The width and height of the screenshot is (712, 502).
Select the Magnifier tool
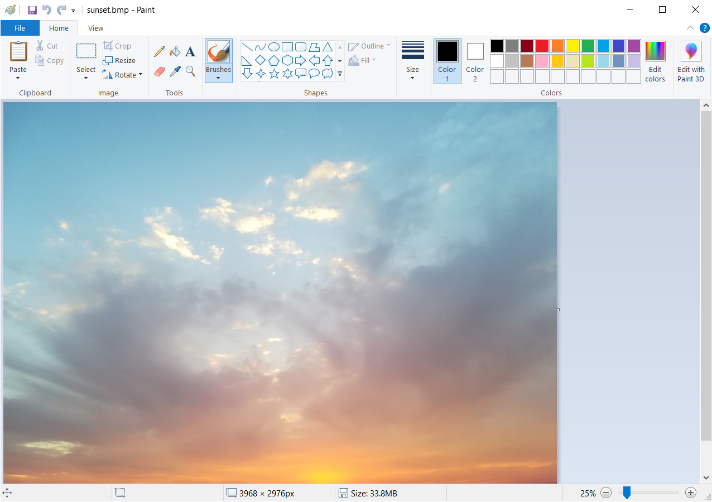pyautogui.click(x=190, y=71)
